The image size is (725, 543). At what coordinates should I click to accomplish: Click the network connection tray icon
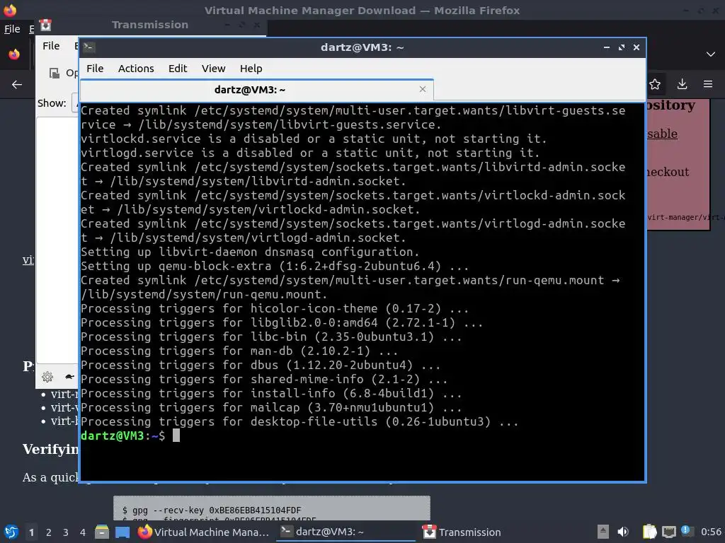669,532
